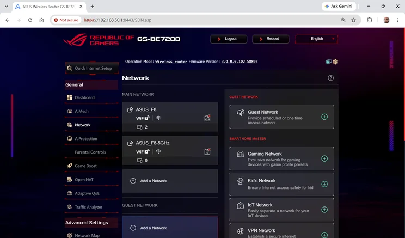This screenshot has height=238, width=405.
Task: Click the Guest Network card icon
Action: tap(241, 113)
